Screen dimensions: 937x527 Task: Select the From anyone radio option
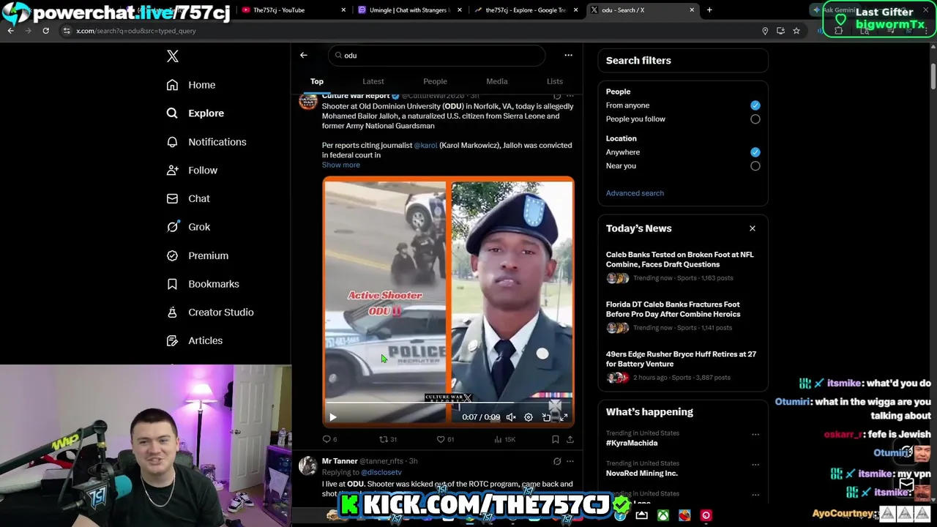pos(755,105)
